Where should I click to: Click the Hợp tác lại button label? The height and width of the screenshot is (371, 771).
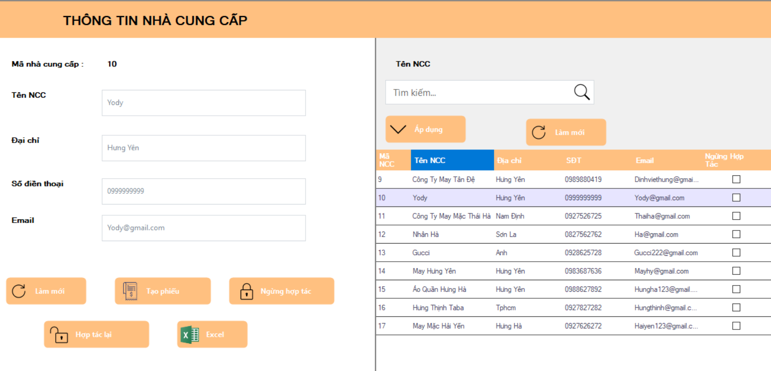pos(93,334)
